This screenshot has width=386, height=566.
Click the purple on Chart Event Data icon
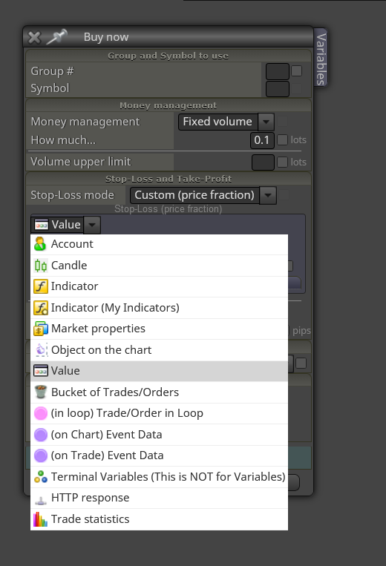coord(40,435)
